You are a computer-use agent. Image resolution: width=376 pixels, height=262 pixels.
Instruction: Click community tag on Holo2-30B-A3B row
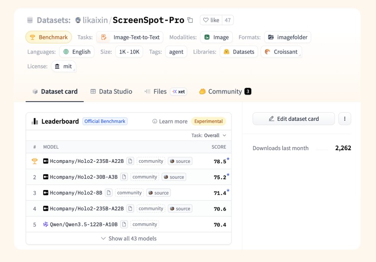(145, 177)
